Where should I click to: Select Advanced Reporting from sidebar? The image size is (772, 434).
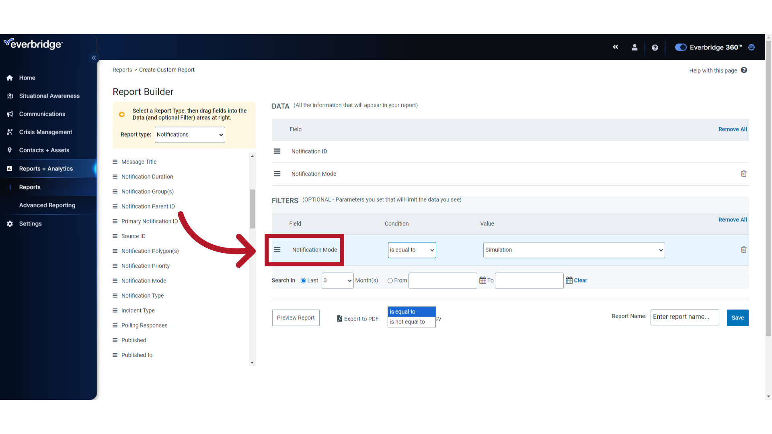click(47, 205)
